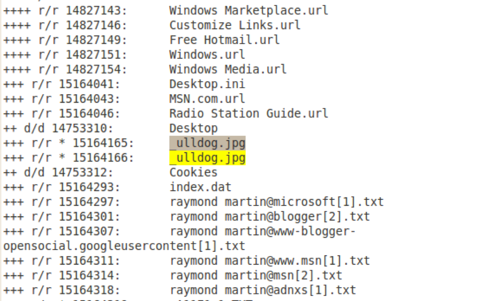489x301 pixels.
Task: Click raymond martin@microsoft[1].txt filename
Action: [x=276, y=202]
